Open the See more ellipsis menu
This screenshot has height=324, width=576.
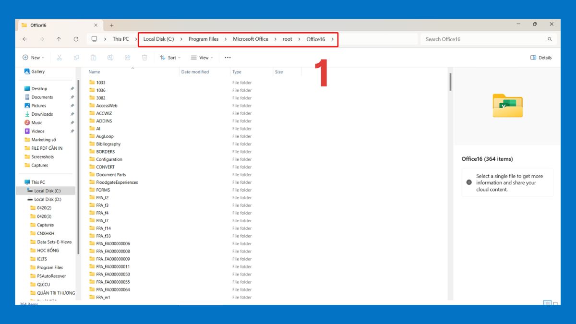[228, 58]
